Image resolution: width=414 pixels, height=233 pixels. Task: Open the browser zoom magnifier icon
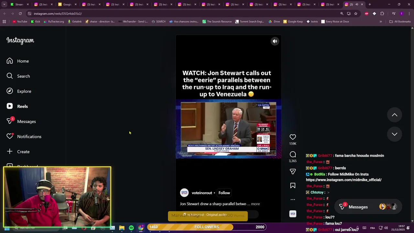click(x=342, y=14)
